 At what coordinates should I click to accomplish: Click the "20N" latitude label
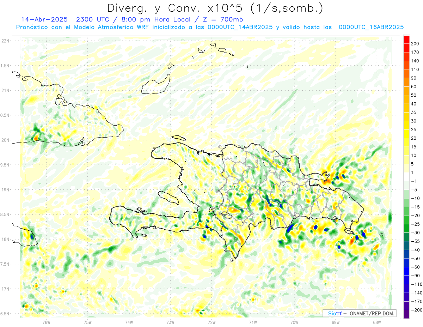click(x=5, y=140)
